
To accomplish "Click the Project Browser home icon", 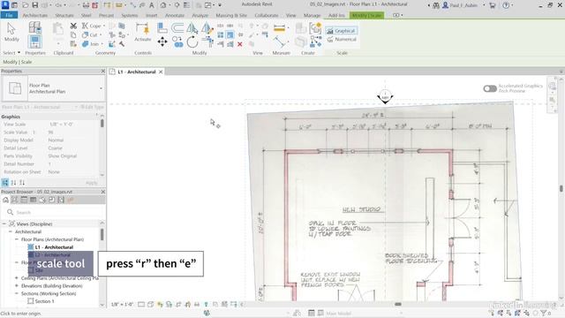I will point(5,201).
